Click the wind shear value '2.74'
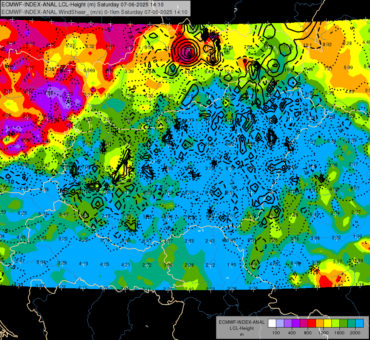 [x=335, y=213]
